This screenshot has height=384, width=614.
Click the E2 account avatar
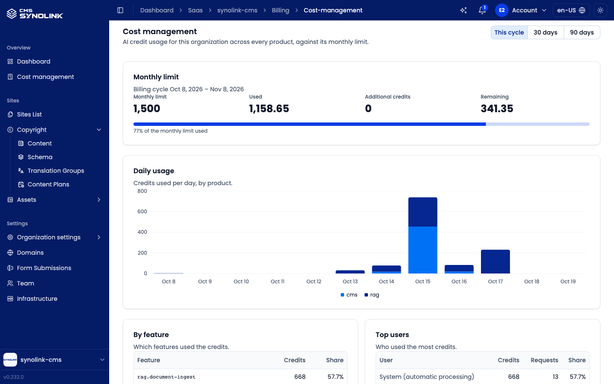pos(502,10)
